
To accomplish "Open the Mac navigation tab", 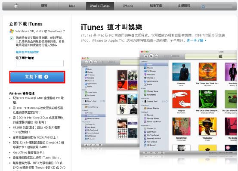I will [x=72, y=6].
